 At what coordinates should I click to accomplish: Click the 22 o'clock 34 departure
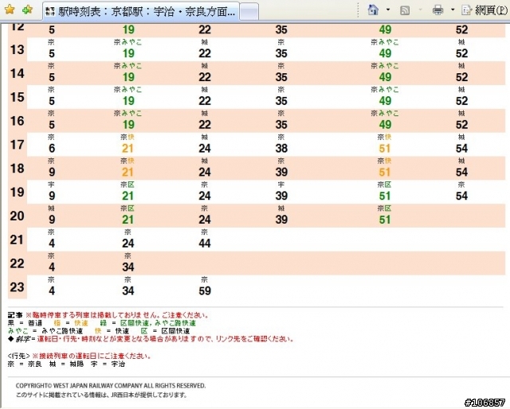pyautogui.click(x=127, y=267)
